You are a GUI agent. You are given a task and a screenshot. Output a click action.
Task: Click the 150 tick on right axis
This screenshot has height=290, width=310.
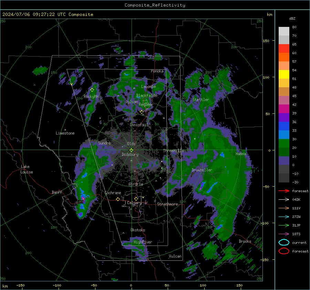coord(266,41)
